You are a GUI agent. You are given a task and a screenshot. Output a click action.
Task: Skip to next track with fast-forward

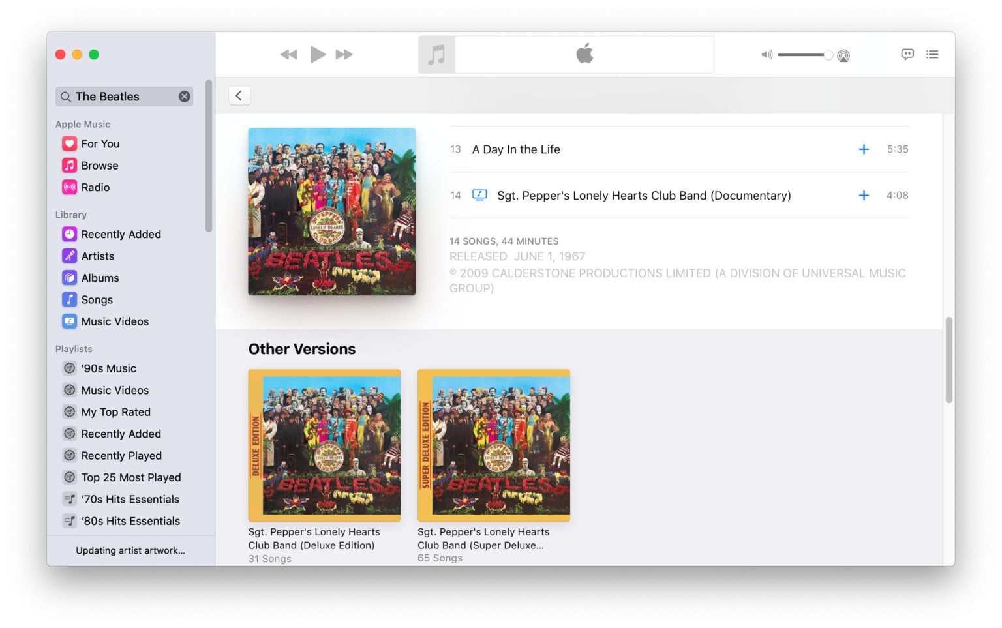(344, 55)
